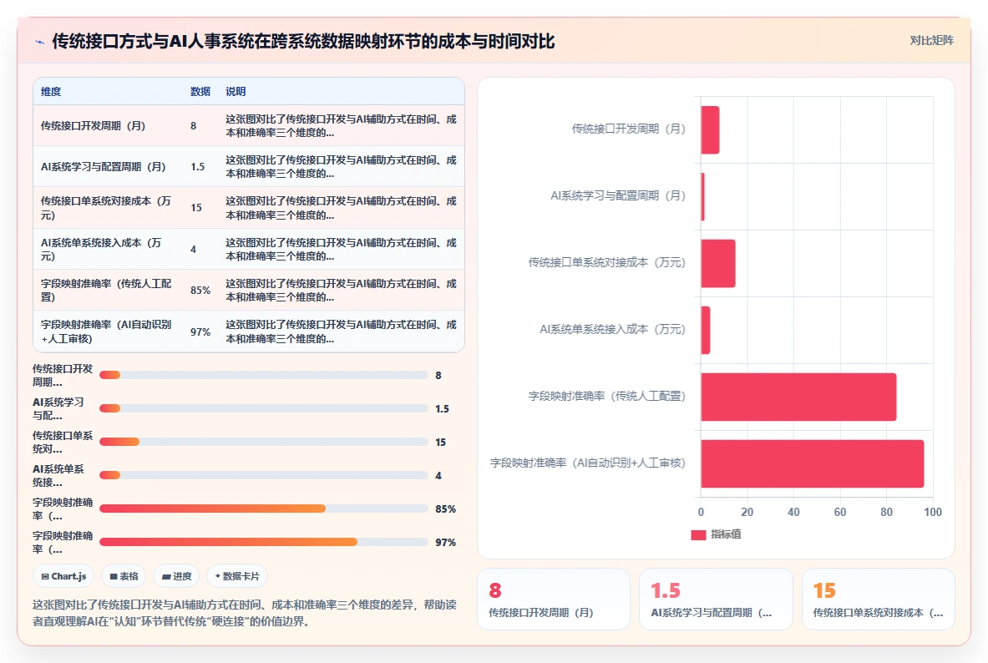Screen dimensions: 988x663
Task: Click the 维度 column header
Action: [x=51, y=91]
